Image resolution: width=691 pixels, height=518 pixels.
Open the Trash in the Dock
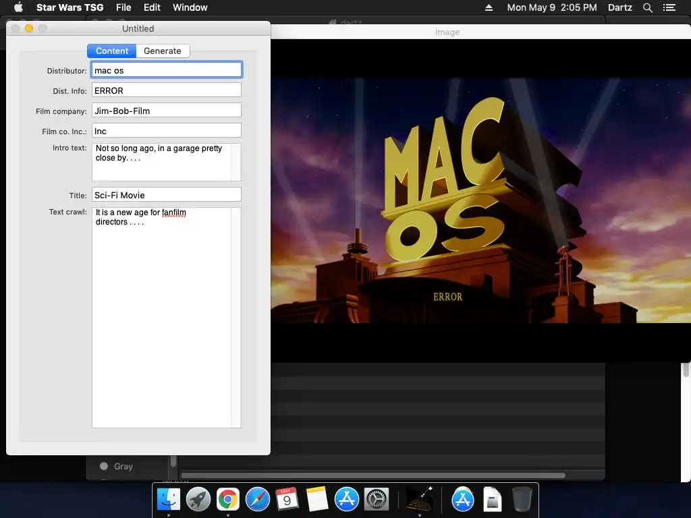(522, 500)
